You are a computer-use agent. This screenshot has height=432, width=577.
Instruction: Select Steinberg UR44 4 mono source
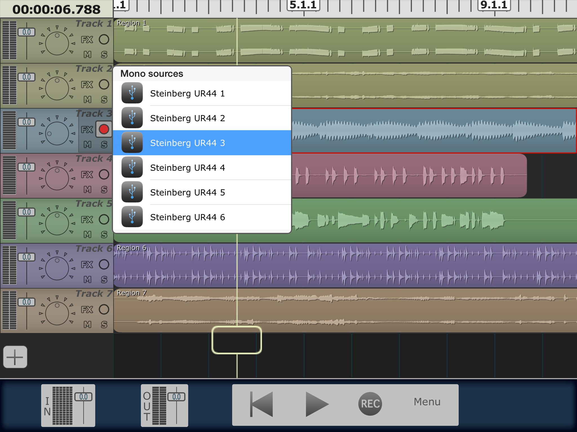pyautogui.click(x=202, y=168)
